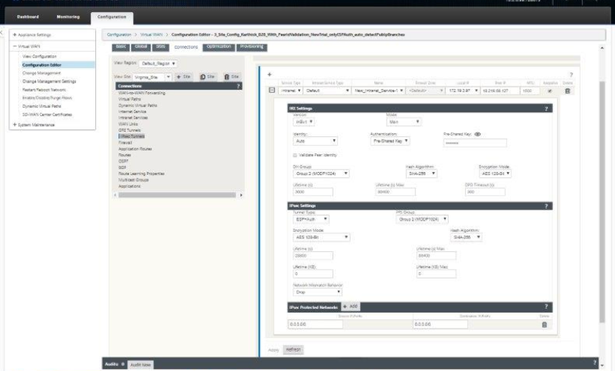Click the DPD Timeout input field

click(485, 192)
